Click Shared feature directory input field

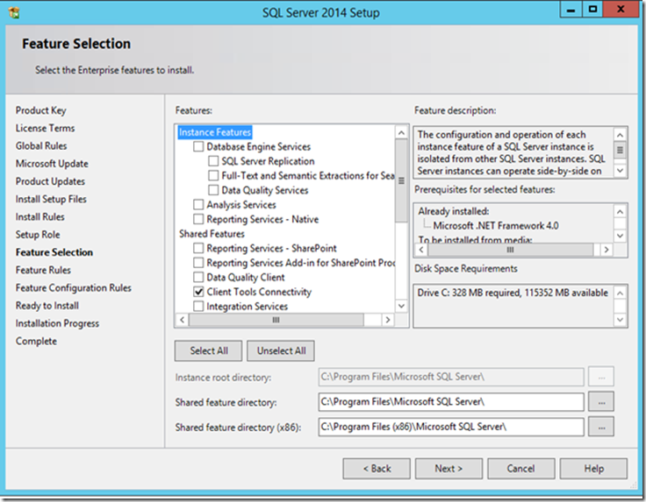(451, 401)
